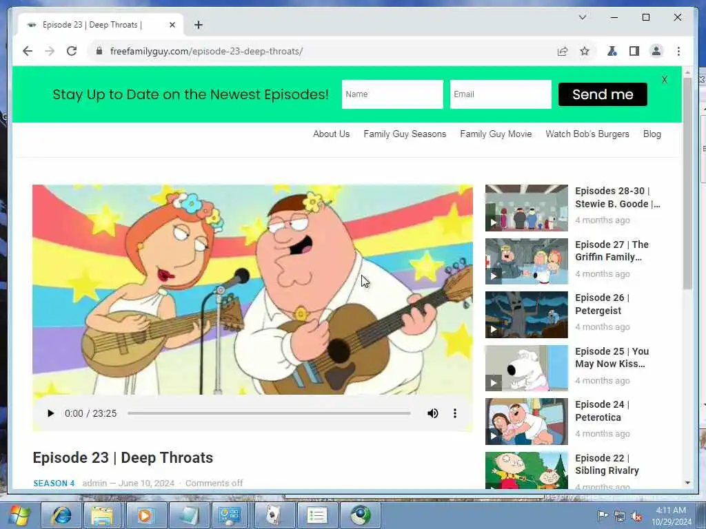Launch Internet Explorer from taskbar
Image resolution: width=706 pixels, height=529 pixels.
[61, 515]
